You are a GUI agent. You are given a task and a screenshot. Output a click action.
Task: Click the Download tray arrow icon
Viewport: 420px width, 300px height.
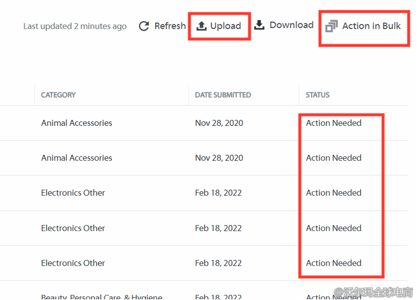[x=259, y=25]
